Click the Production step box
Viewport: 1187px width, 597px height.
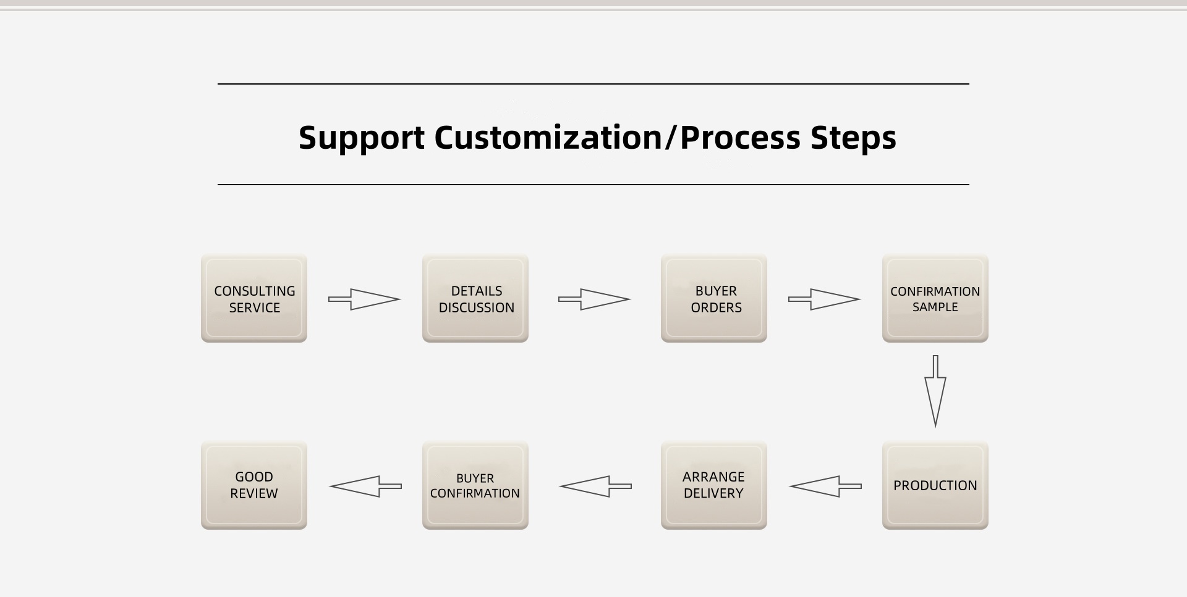pos(935,485)
